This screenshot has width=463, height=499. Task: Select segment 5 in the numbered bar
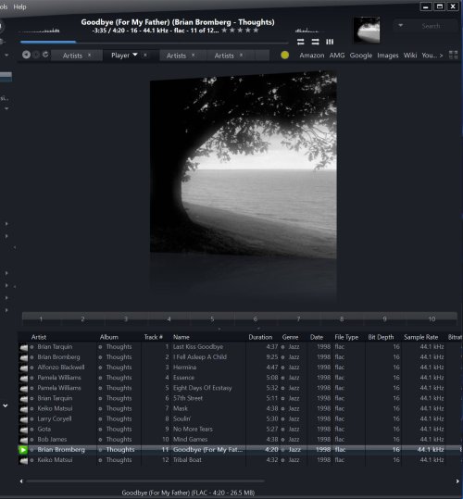tap(212, 318)
